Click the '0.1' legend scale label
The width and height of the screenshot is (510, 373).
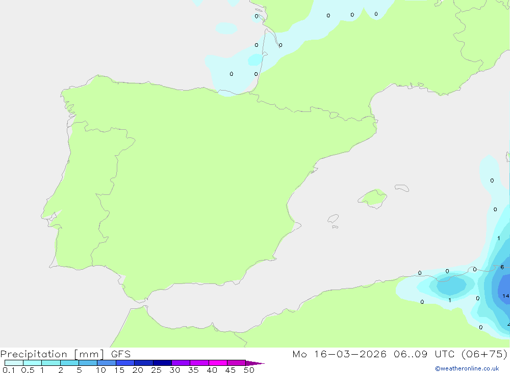coord(9,370)
